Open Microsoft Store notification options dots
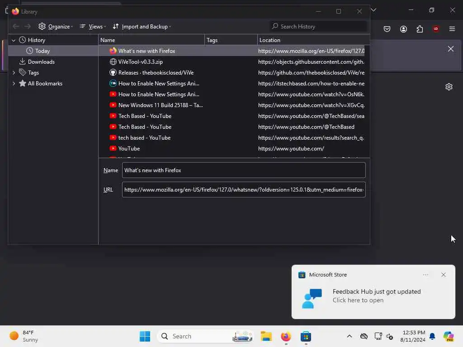Image resolution: width=463 pixels, height=347 pixels. pos(425,275)
